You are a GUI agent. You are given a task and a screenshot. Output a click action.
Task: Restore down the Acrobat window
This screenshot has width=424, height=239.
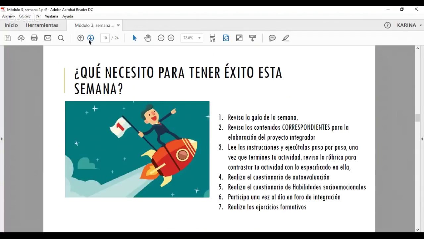[x=402, y=9]
